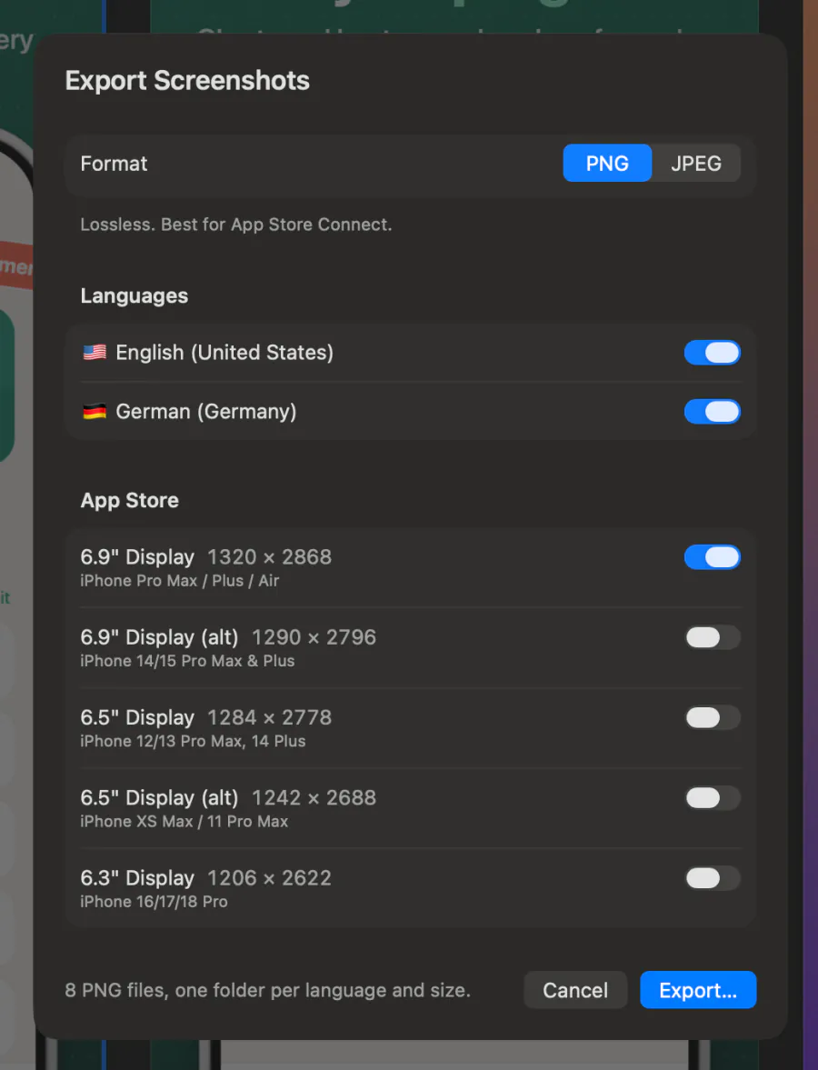The image size is (818, 1070).
Task: Click the English (United States) label
Action: pos(224,352)
